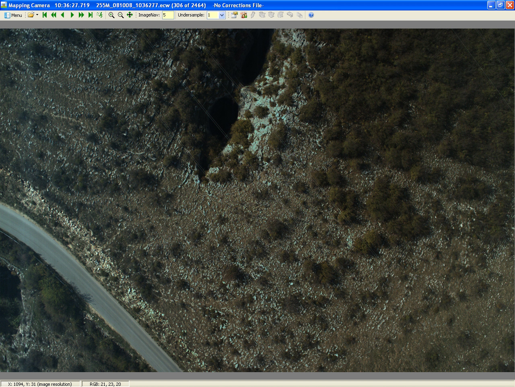Jump to the first image

tap(45, 15)
